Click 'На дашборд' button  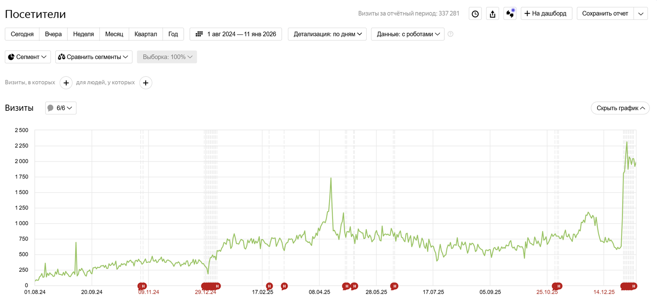coord(546,14)
